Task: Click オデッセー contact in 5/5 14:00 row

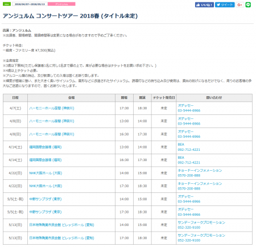Action: pos(185,196)
